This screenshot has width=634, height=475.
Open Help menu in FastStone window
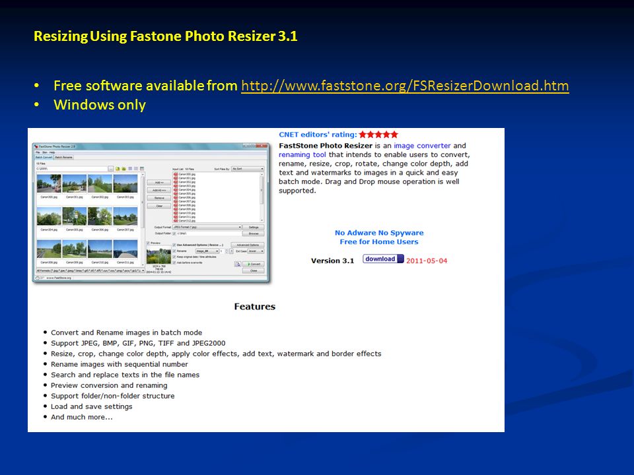52,152
